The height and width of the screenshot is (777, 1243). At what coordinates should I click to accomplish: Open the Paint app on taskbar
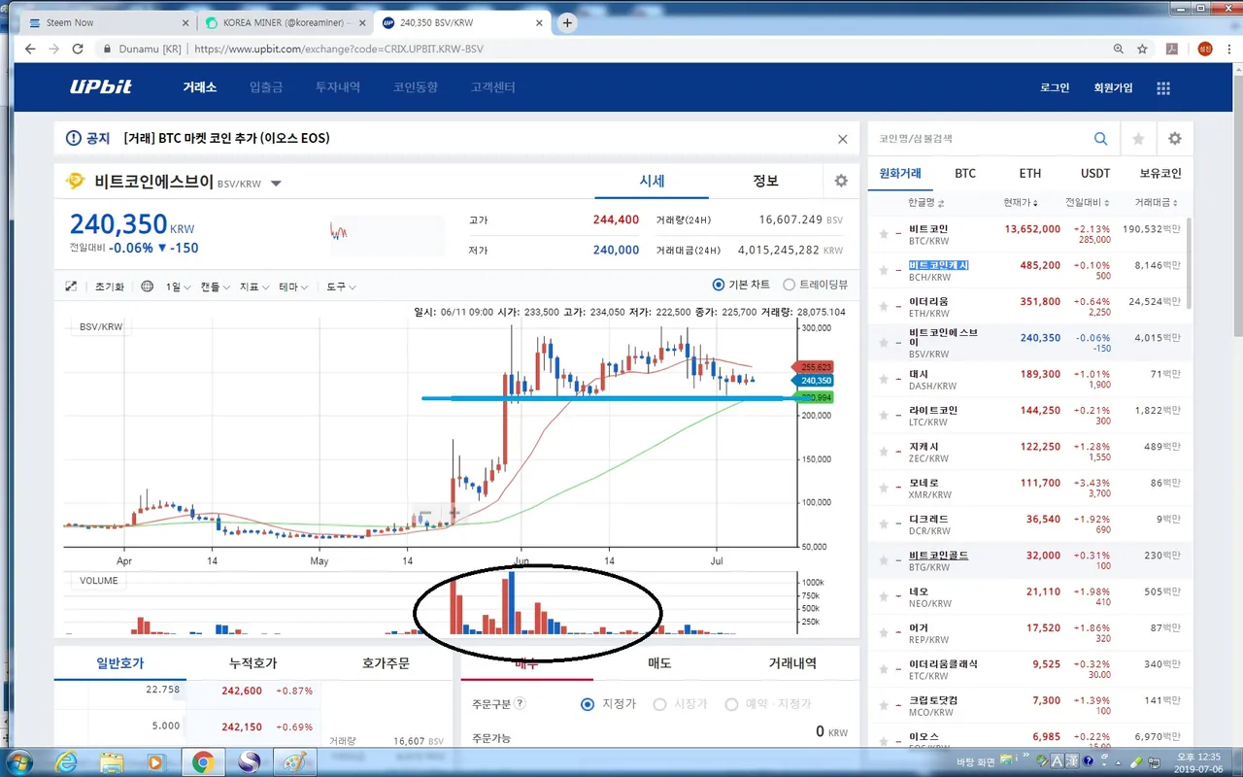point(292,761)
